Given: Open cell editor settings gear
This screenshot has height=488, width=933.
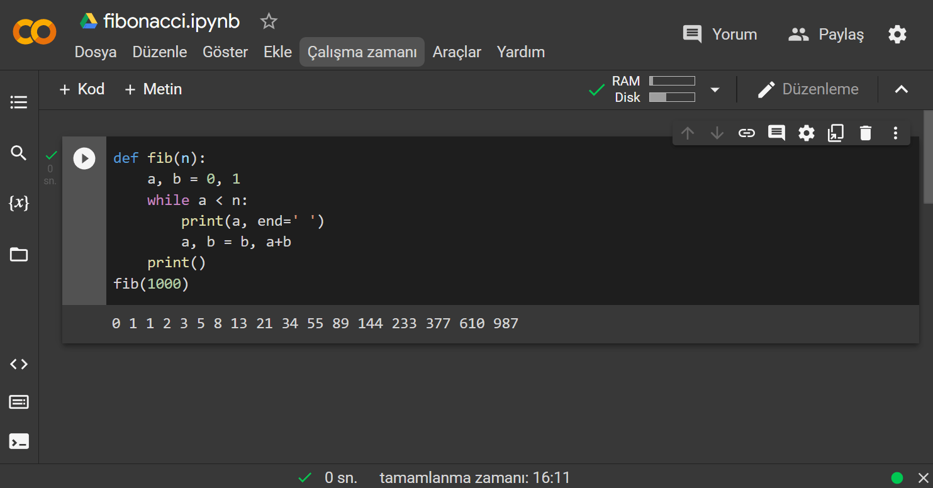Looking at the screenshot, I should [806, 133].
